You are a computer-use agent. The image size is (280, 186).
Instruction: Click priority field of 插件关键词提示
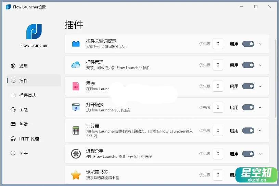click(218, 44)
